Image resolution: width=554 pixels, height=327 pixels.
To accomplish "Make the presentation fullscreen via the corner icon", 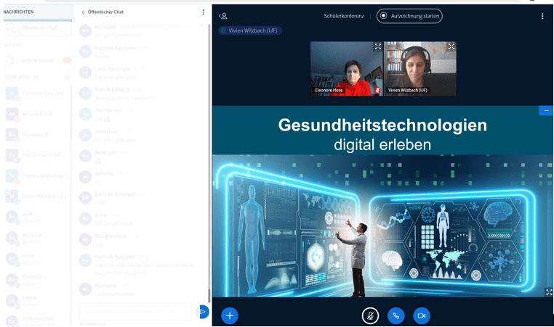I will tap(549, 292).
